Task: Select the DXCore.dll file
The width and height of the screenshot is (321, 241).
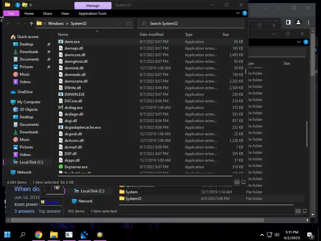Action: 73,101
